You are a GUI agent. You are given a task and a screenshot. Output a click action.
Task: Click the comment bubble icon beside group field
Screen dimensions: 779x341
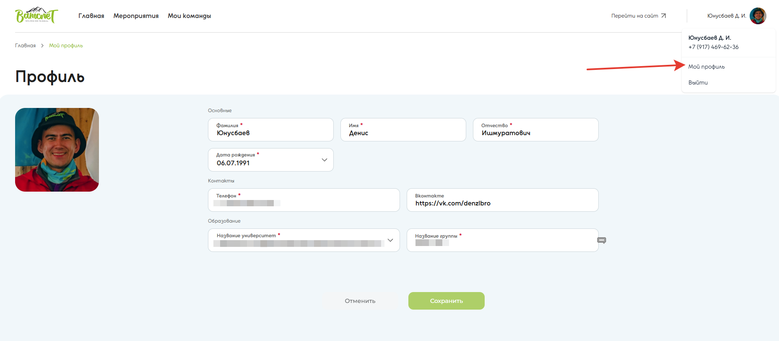pos(602,241)
